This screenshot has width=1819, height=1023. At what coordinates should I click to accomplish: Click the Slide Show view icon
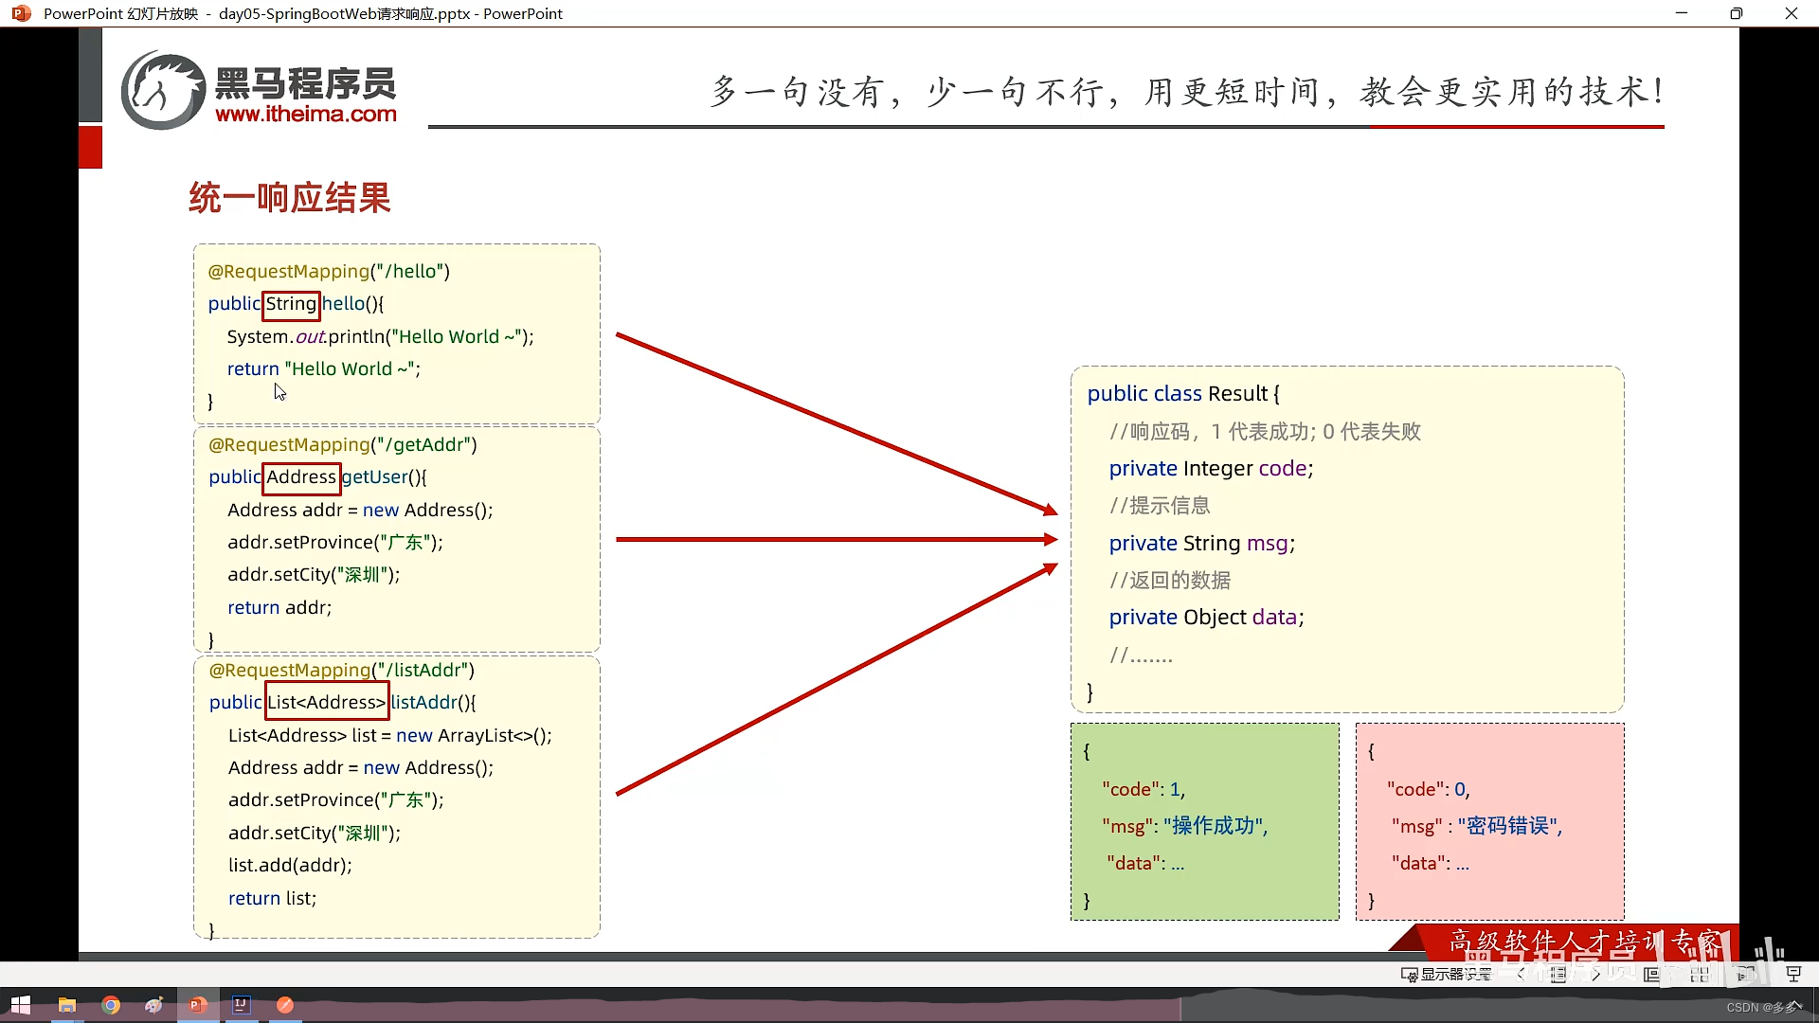pyautogui.click(x=1793, y=974)
